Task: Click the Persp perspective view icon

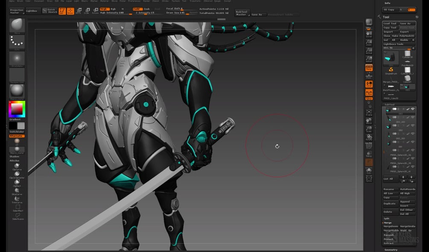Action: (369, 67)
